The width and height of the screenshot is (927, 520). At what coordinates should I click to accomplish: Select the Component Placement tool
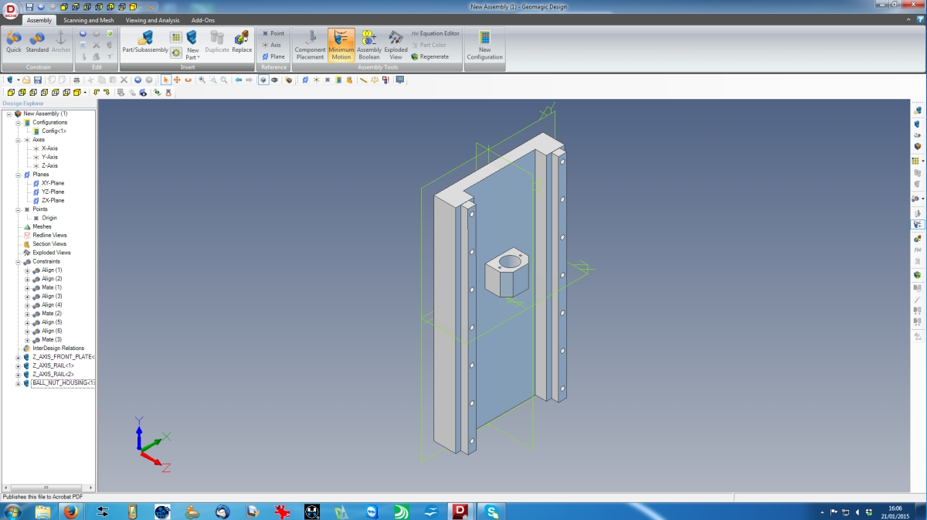(310, 45)
